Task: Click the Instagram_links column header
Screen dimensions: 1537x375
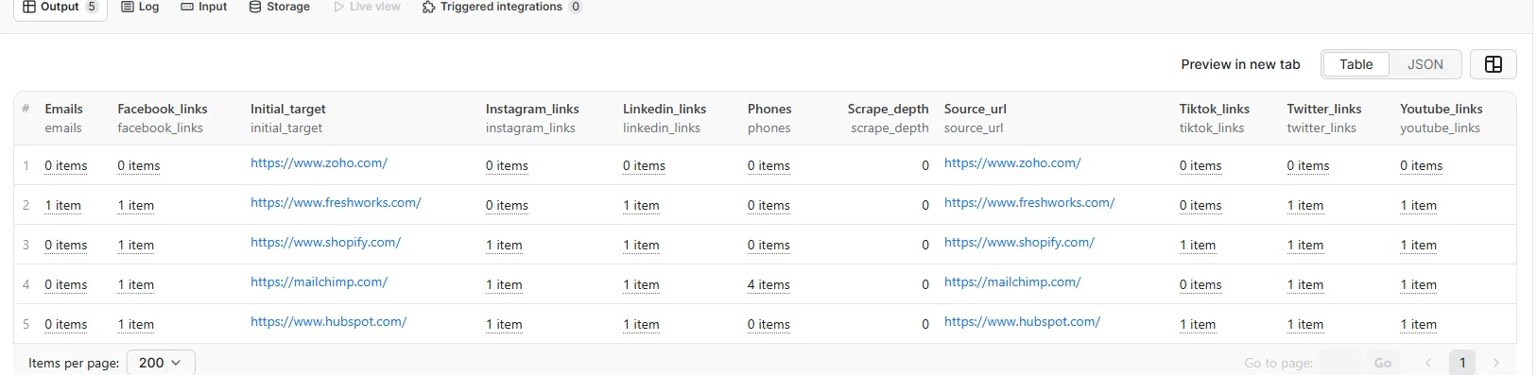Action: click(532, 110)
